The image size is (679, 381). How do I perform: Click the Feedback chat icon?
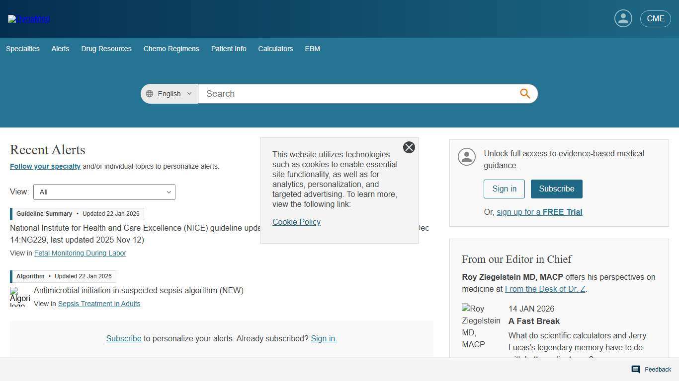point(636,369)
